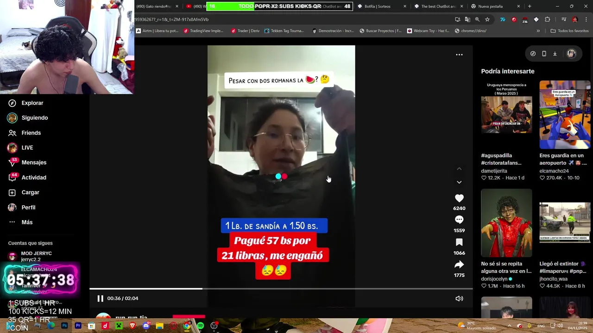
Task: Open Chrome three-dot menu
Action: click(x=587, y=19)
